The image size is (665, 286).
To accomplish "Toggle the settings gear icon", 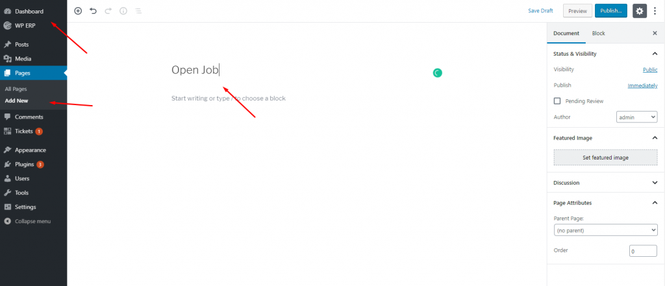I will pos(640,11).
